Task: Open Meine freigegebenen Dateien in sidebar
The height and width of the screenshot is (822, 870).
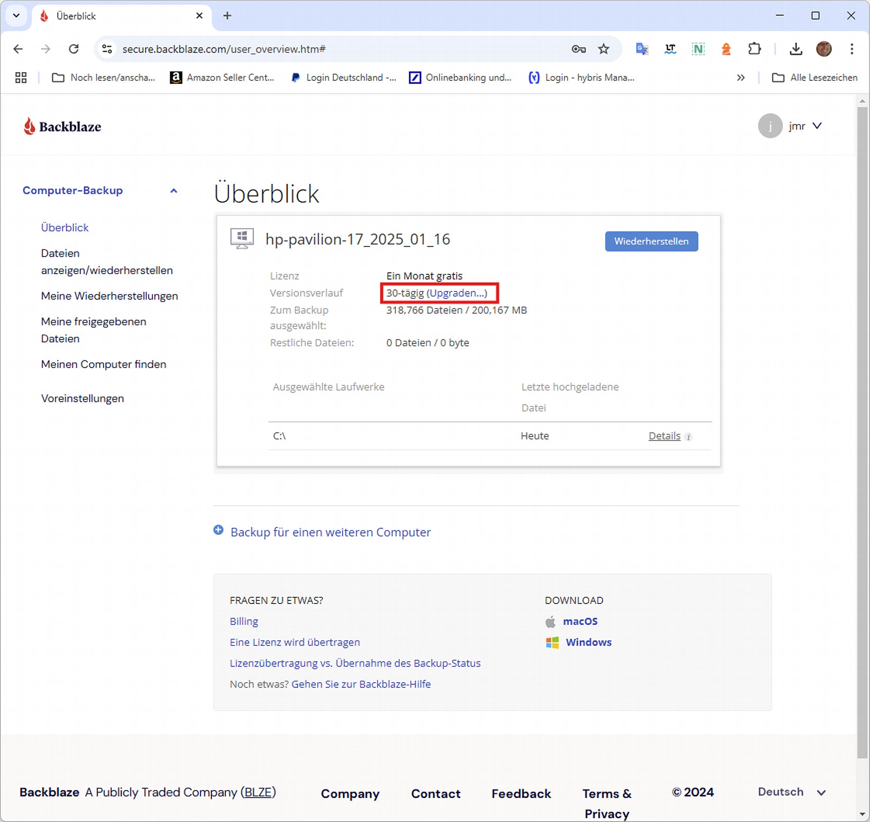Action: click(x=94, y=330)
